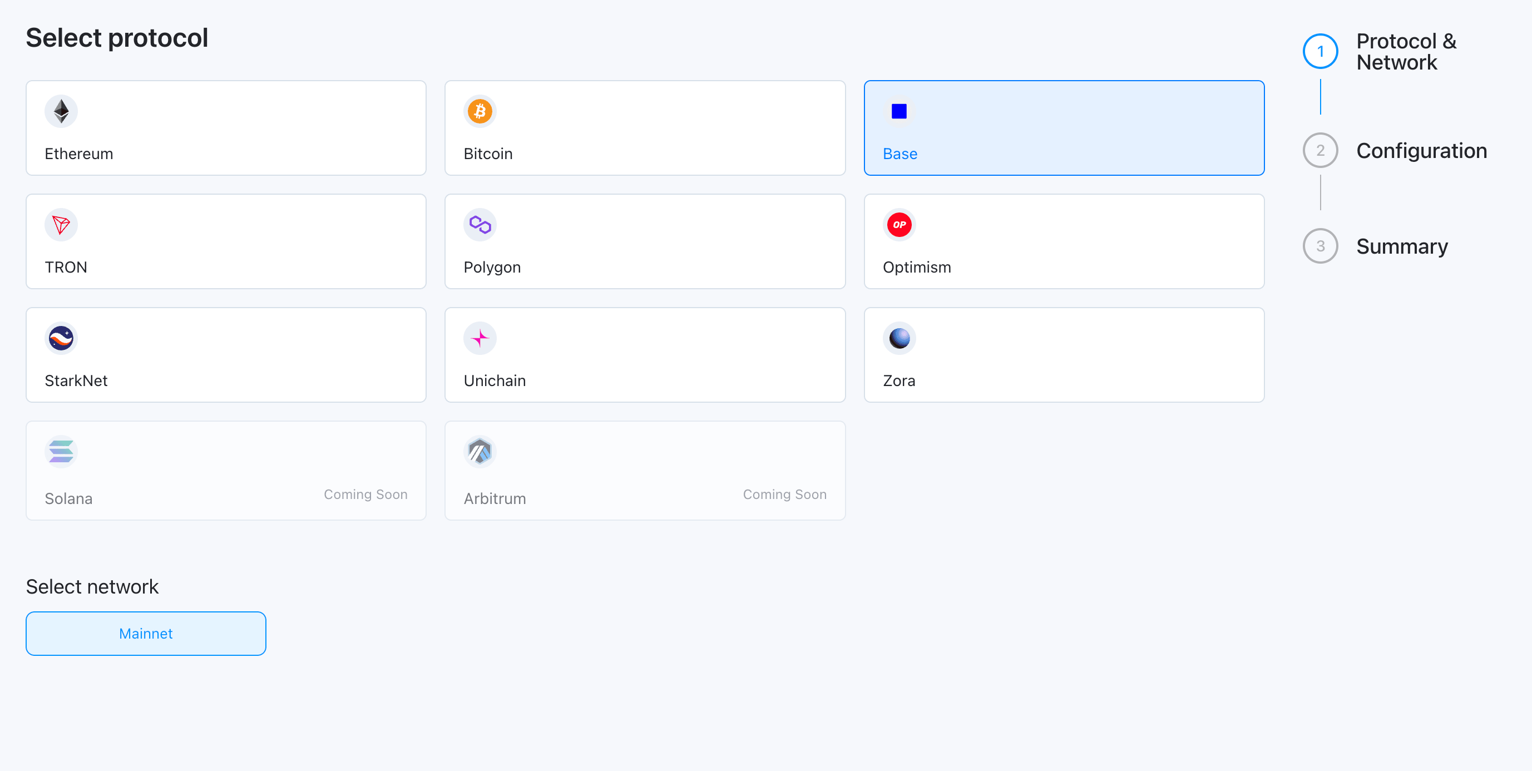The width and height of the screenshot is (1532, 771).
Task: Click the Arbitrum label text
Action: [x=494, y=498]
